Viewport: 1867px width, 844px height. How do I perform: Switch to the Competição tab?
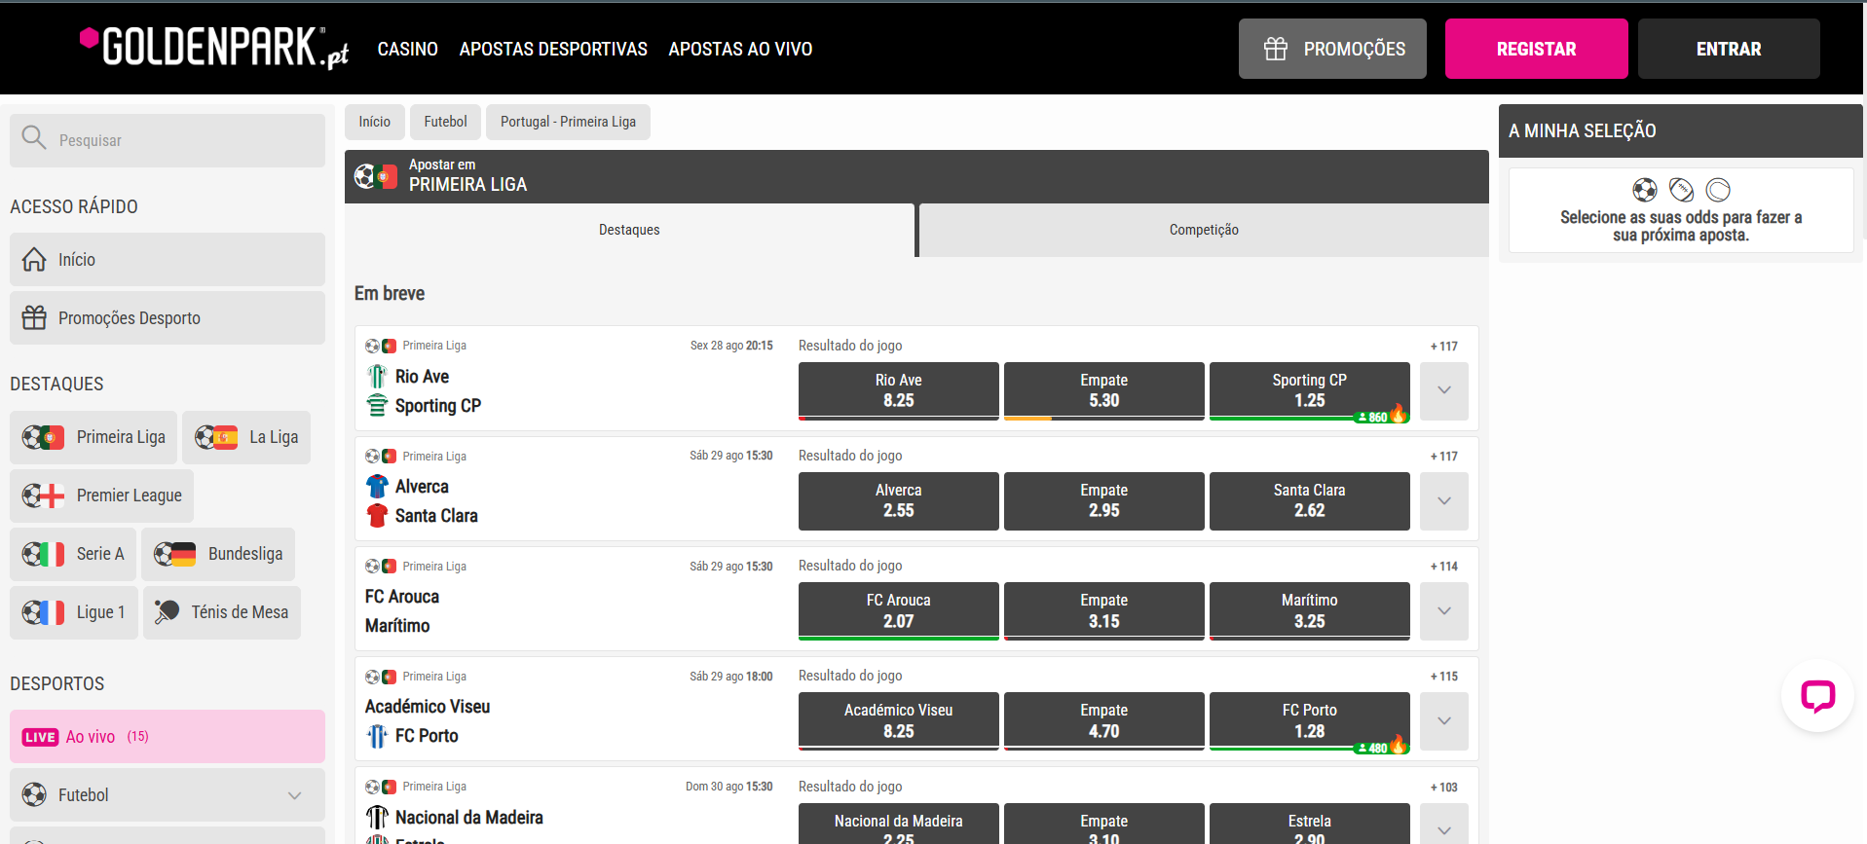pyautogui.click(x=1204, y=230)
